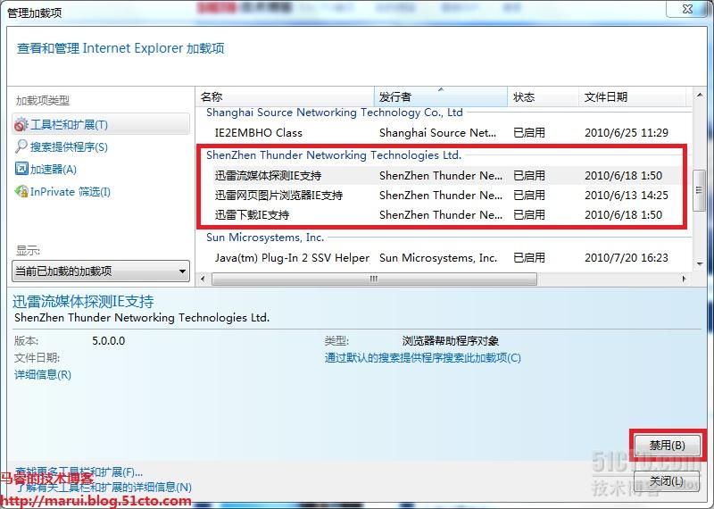Sort by the 发行者 column header

point(440,96)
